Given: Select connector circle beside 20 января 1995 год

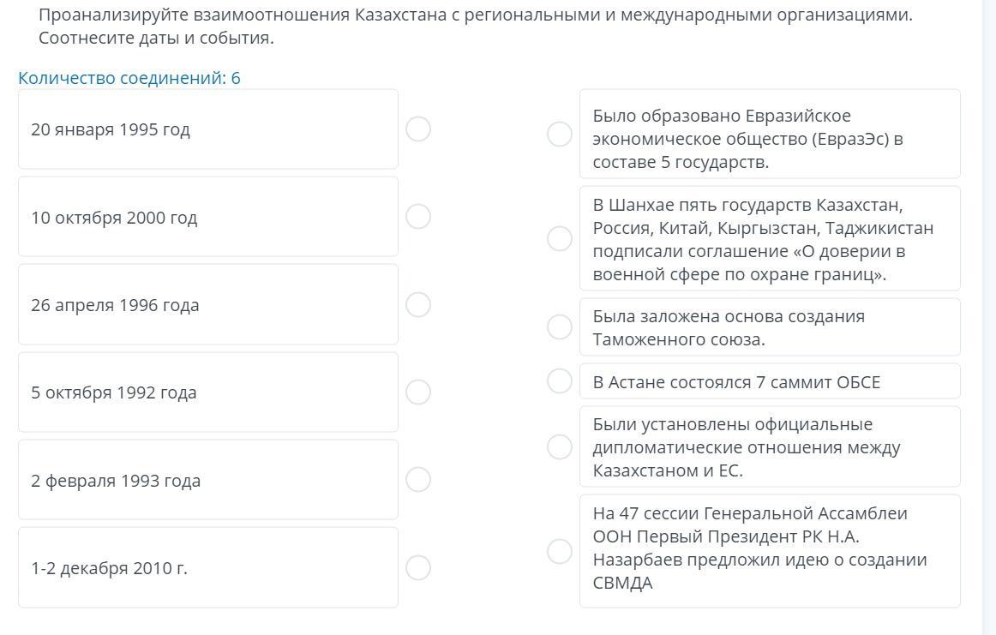Looking at the screenshot, I should tap(418, 129).
